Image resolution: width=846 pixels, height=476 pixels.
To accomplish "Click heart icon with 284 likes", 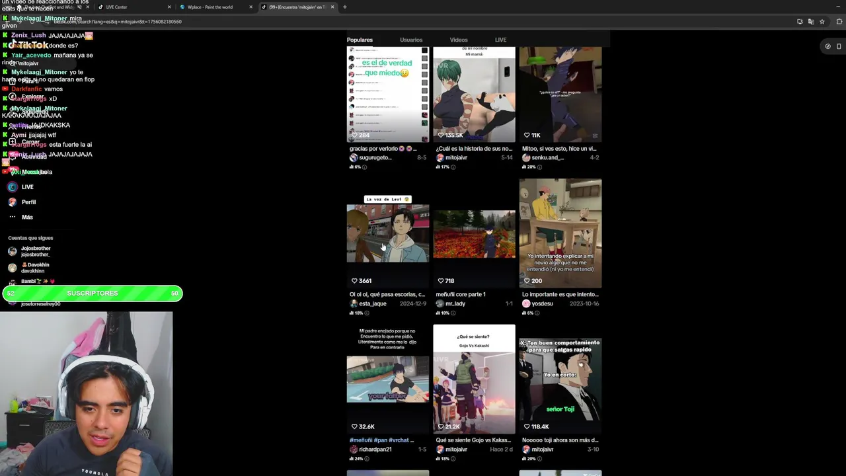I will click(x=354, y=135).
